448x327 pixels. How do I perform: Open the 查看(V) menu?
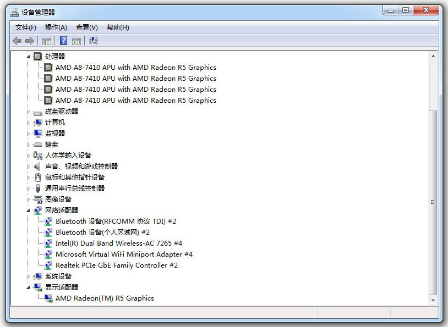pos(86,27)
